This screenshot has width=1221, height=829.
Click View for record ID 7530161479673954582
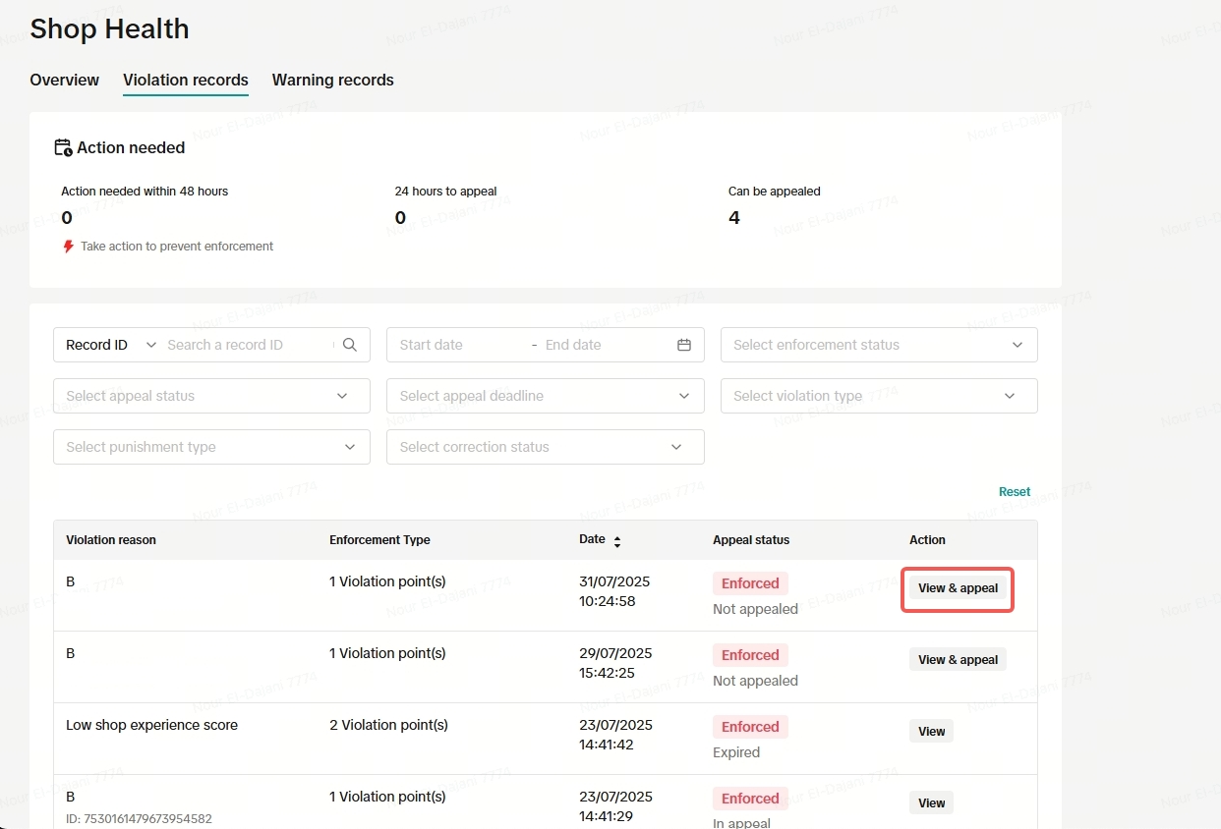click(x=931, y=803)
